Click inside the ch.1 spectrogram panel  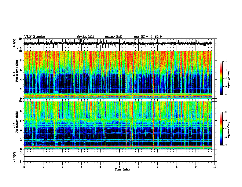[118, 75]
